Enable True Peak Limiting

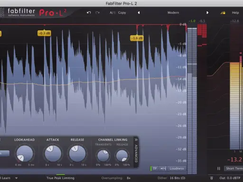point(60,178)
